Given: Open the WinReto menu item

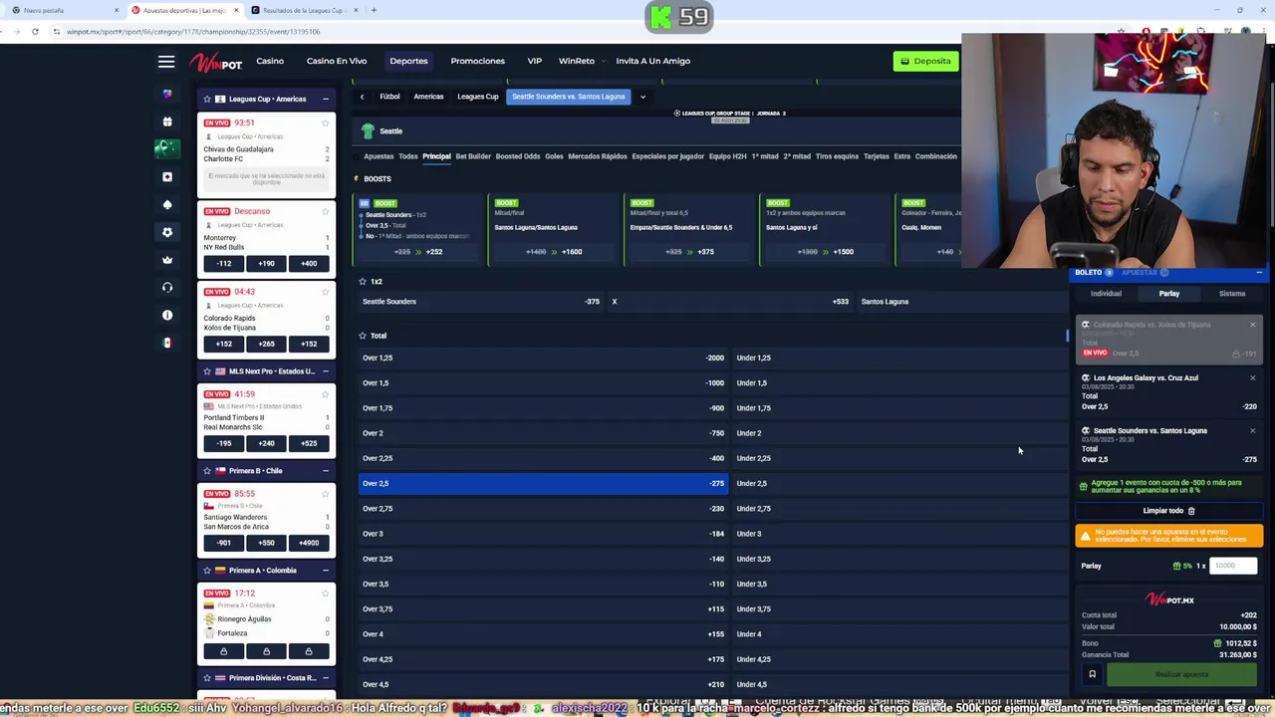Looking at the screenshot, I should coord(576,61).
